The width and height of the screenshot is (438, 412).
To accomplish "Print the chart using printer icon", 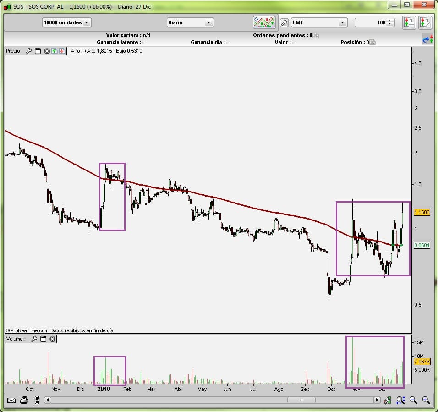I will click(x=24, y=400).
